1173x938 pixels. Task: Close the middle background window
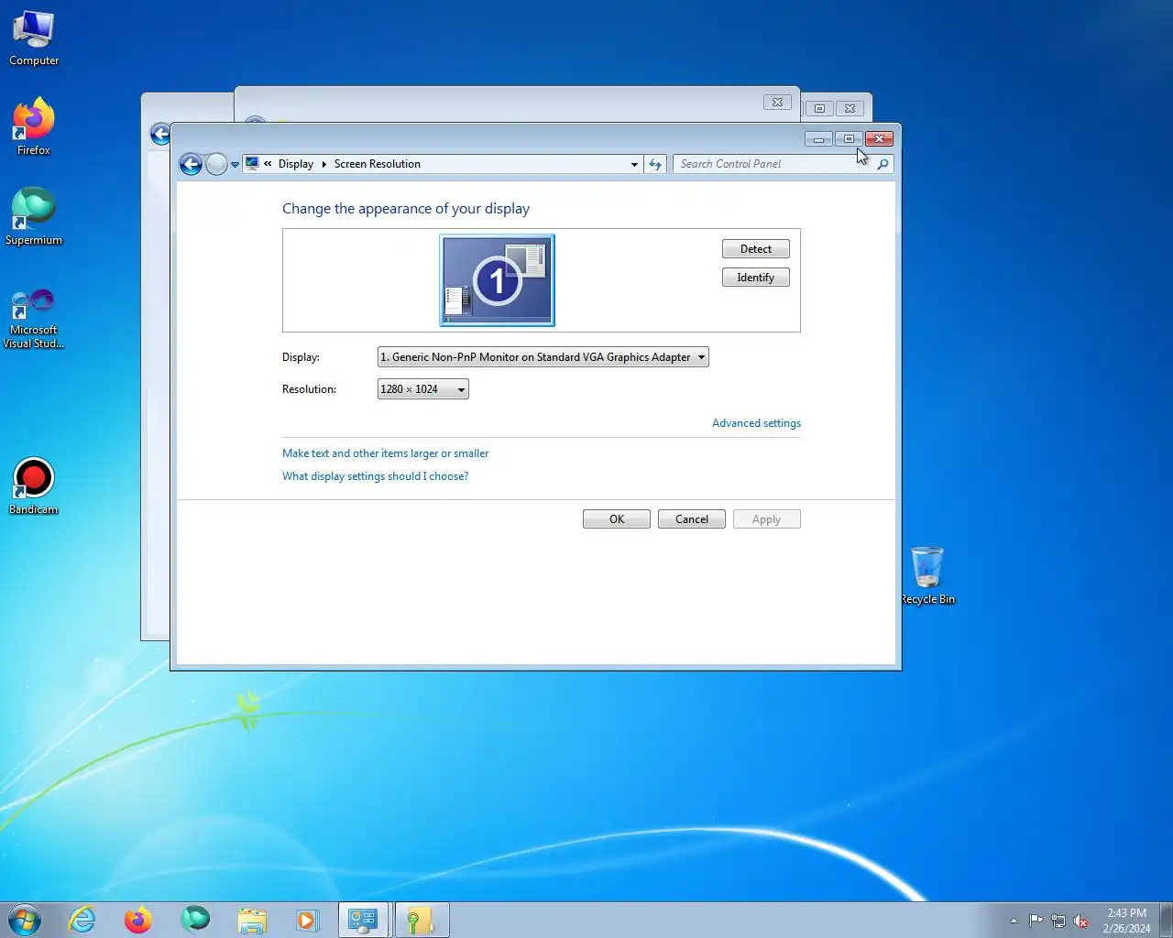coord(777,102)
